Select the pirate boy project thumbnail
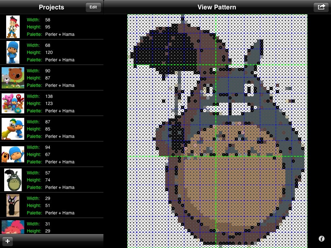This screenshot has width=331, height=248. pos(13,27)
